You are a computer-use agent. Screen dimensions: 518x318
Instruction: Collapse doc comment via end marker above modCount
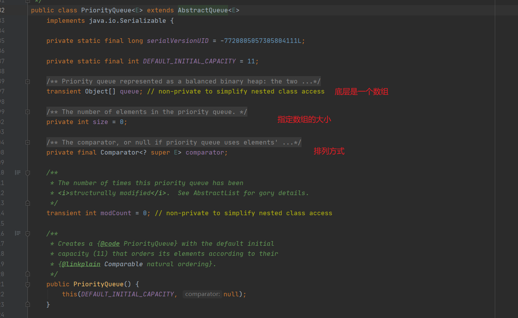pos(27,202)
